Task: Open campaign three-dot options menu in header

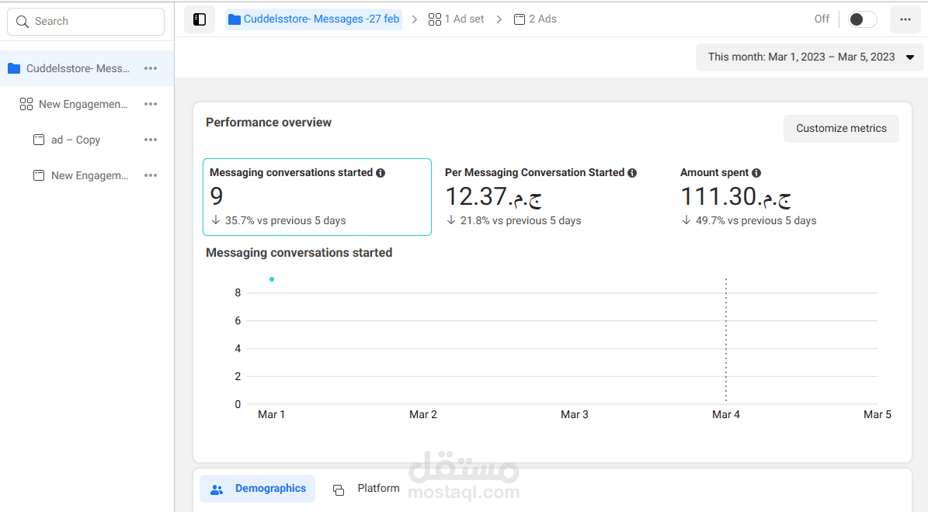Action: click(x=905, y=19)
